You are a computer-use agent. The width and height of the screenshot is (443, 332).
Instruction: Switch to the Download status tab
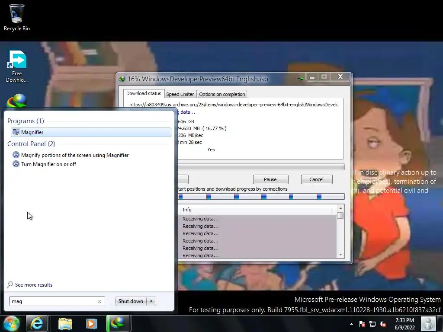pos(144,93)
